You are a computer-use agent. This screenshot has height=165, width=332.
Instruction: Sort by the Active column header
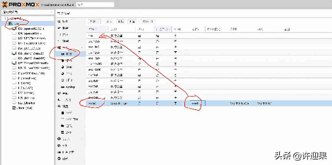click(x=144, y=29)
